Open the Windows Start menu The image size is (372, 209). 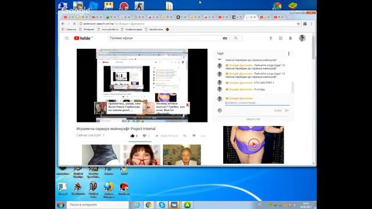pyautogui.click(x=60, y=205)
